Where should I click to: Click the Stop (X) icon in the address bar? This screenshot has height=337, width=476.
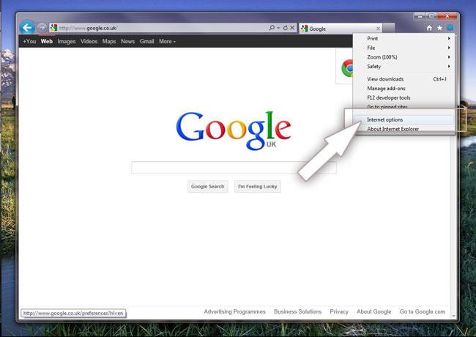[x=292, y=28]
